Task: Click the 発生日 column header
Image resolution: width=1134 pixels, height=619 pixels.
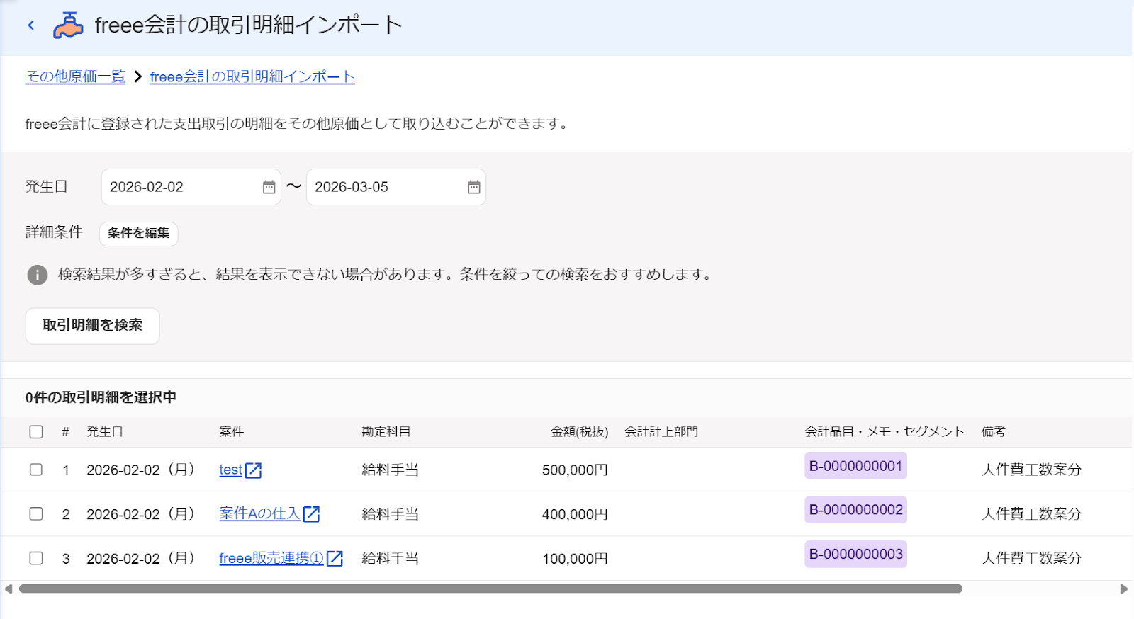Action: click(x=105, y=432)
